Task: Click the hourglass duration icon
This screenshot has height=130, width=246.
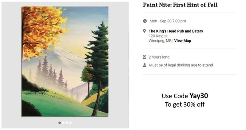Action: pos(145,57)
